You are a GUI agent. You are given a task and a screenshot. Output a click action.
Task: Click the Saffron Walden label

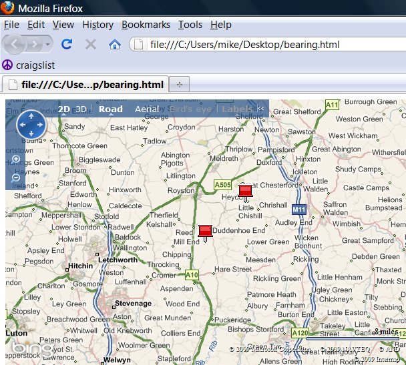(335, 208)
